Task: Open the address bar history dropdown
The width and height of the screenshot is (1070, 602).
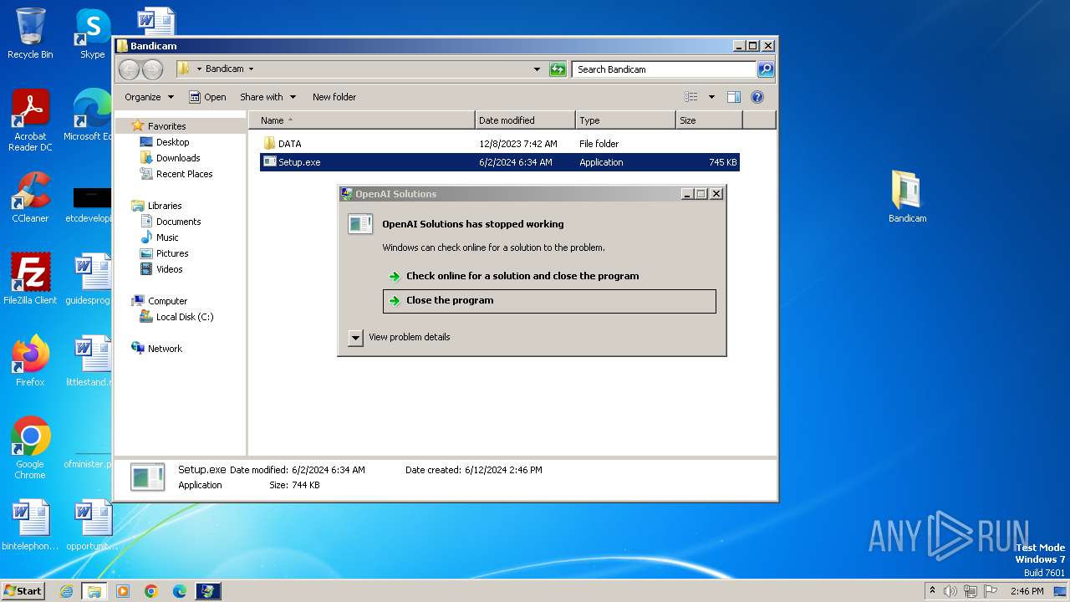Action: [537, 69]
